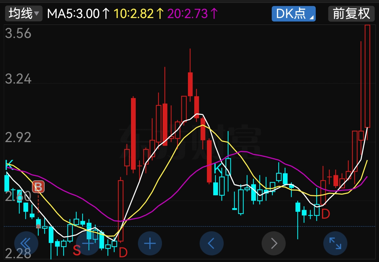This screenshot has width=379, height=262.
Task: Tap the 3.56 price axis label
Action: (x=18, y=33)
